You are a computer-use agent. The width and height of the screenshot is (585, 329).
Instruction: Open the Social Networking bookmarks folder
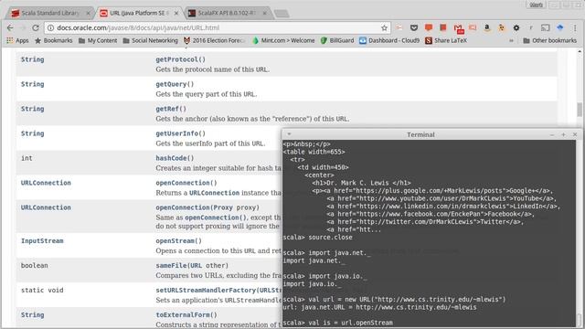[150, 40]
